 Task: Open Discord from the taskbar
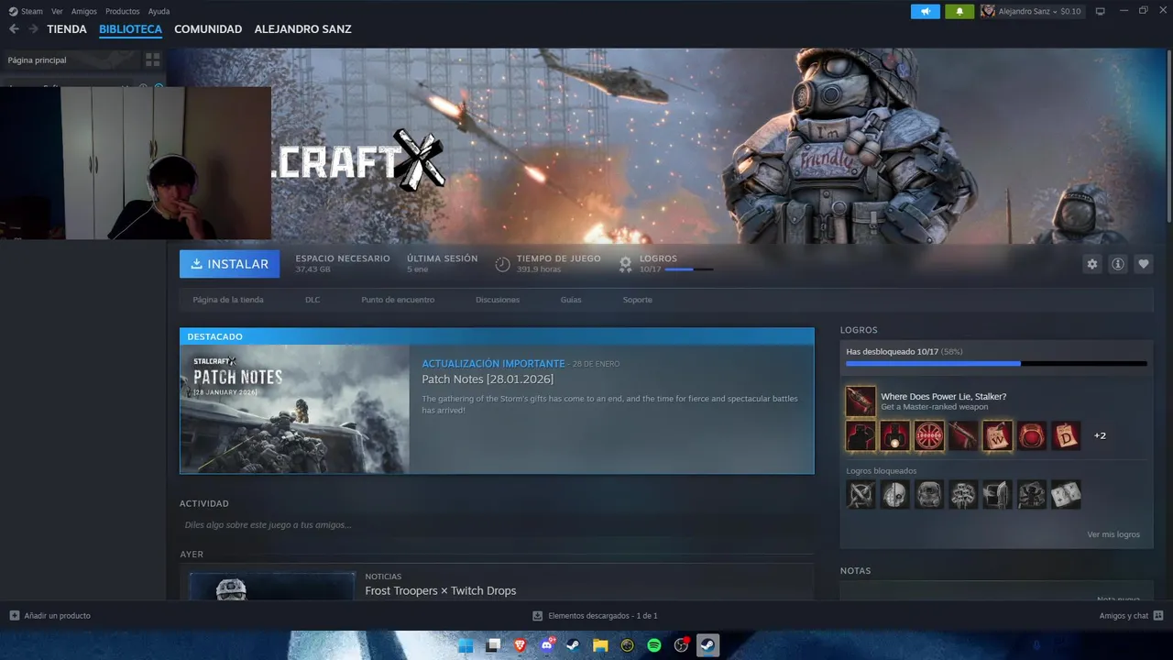click(x=547, y=645)
